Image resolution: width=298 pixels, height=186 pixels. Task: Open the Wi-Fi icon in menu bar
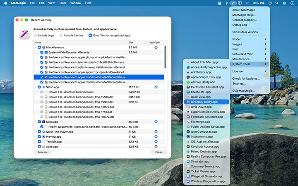point(247,3)
